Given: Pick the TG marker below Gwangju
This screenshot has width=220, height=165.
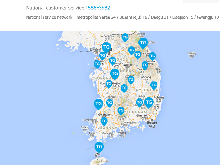Looking at the screenshot, I should pyautogui.click(x=104, y=121).
